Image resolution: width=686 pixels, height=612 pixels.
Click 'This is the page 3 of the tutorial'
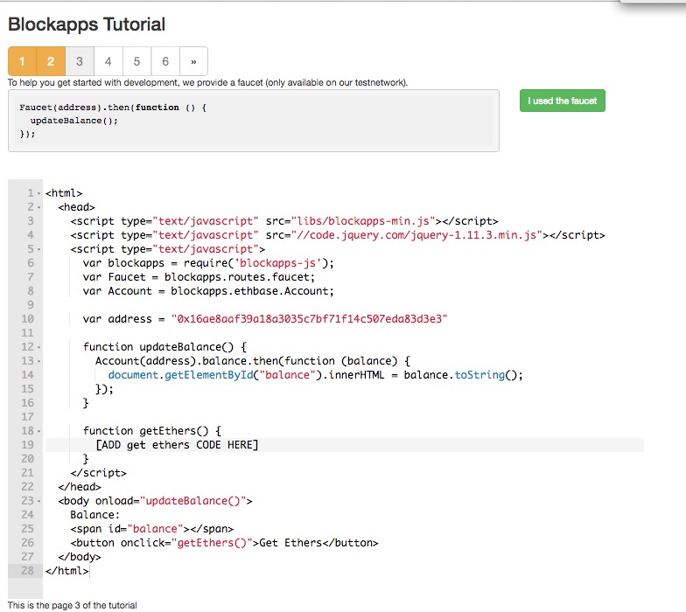(x=72, y=605)
